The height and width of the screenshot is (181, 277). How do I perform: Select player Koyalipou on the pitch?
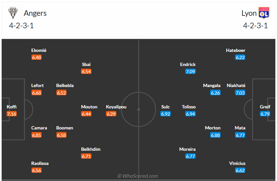(116, 107)
